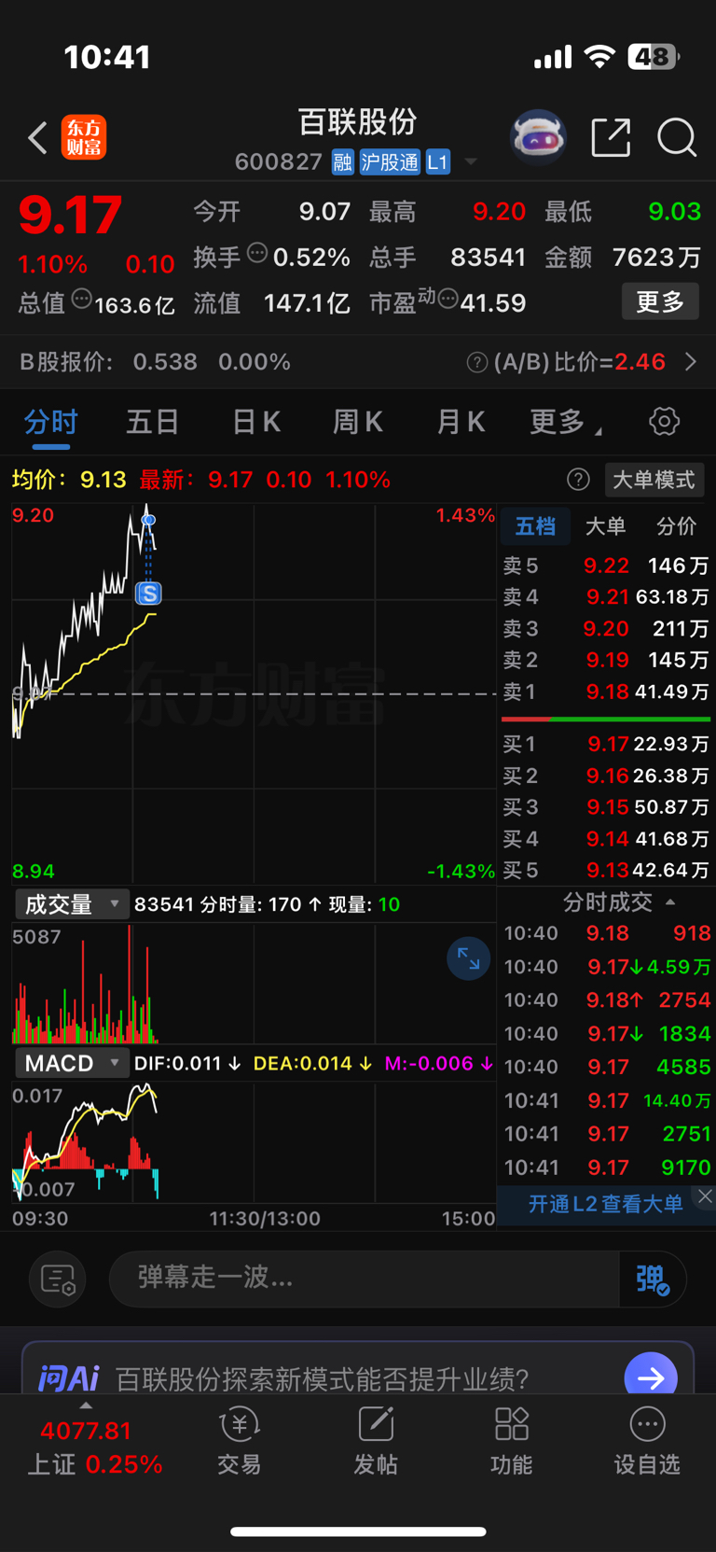716x1552 pixels.
Task: Switch to 五日 tab
Action: [153, 422]
